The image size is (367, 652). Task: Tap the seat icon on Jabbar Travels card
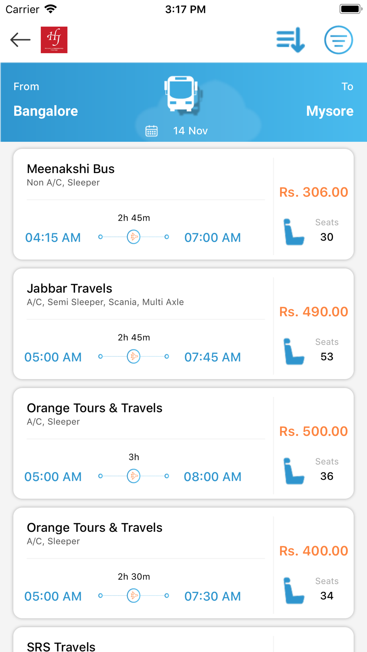[294, 351]
